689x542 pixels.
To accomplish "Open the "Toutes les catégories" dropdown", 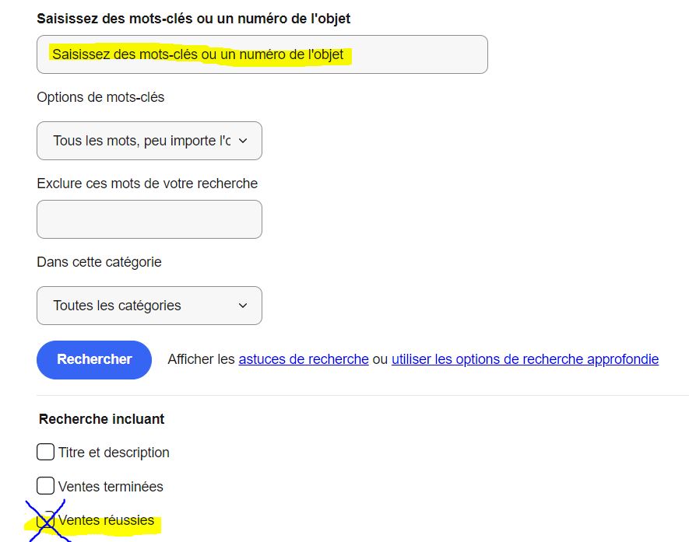I will (x=149, y=306).
